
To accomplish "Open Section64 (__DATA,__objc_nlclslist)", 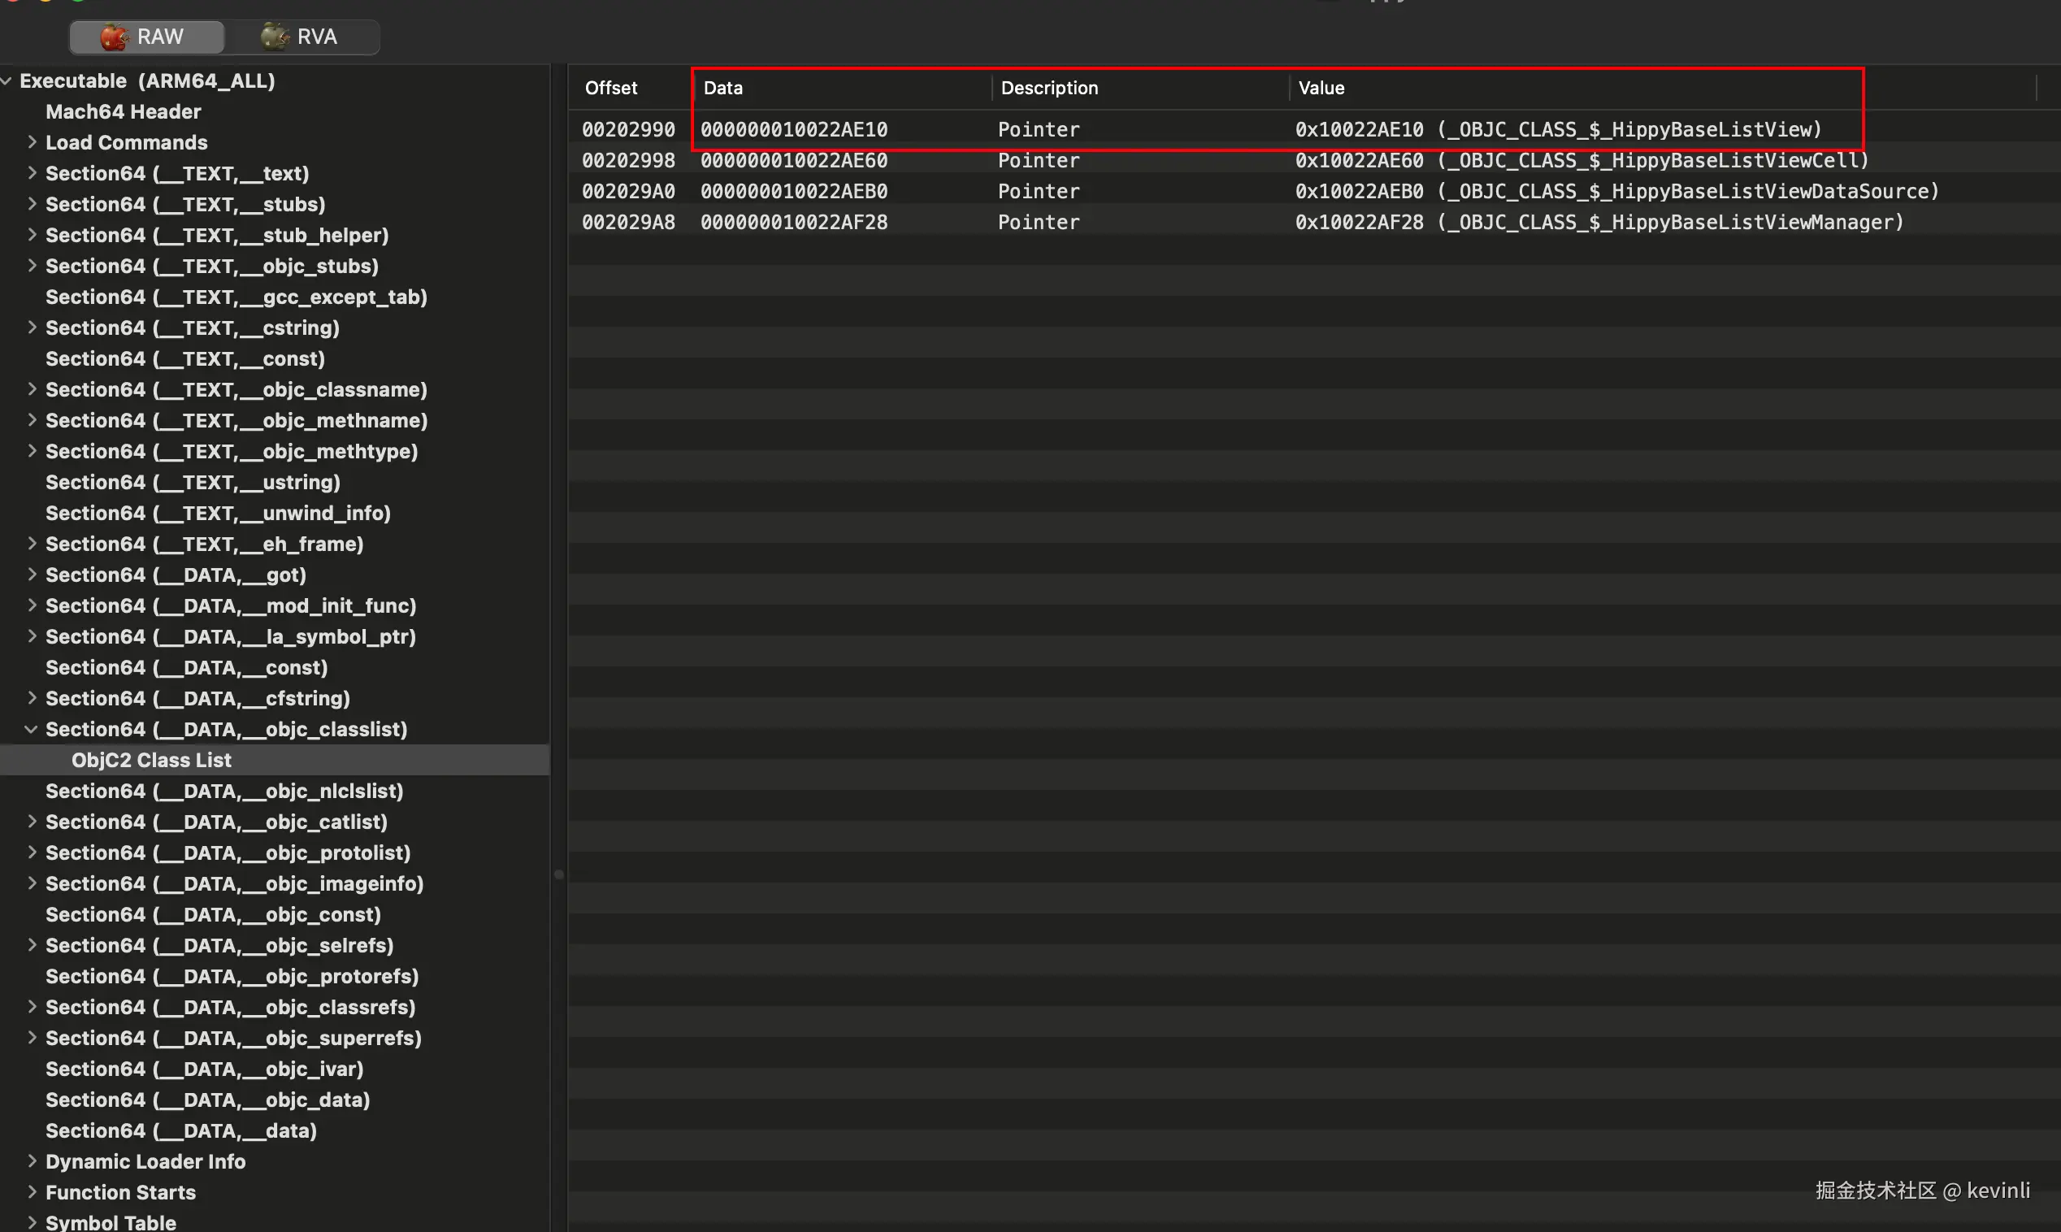I will (224, 791).
